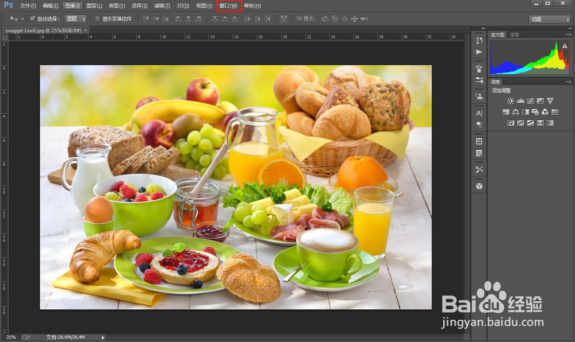
Task: Open the 动感 workspace dropdown
Action: click(549, 19)
